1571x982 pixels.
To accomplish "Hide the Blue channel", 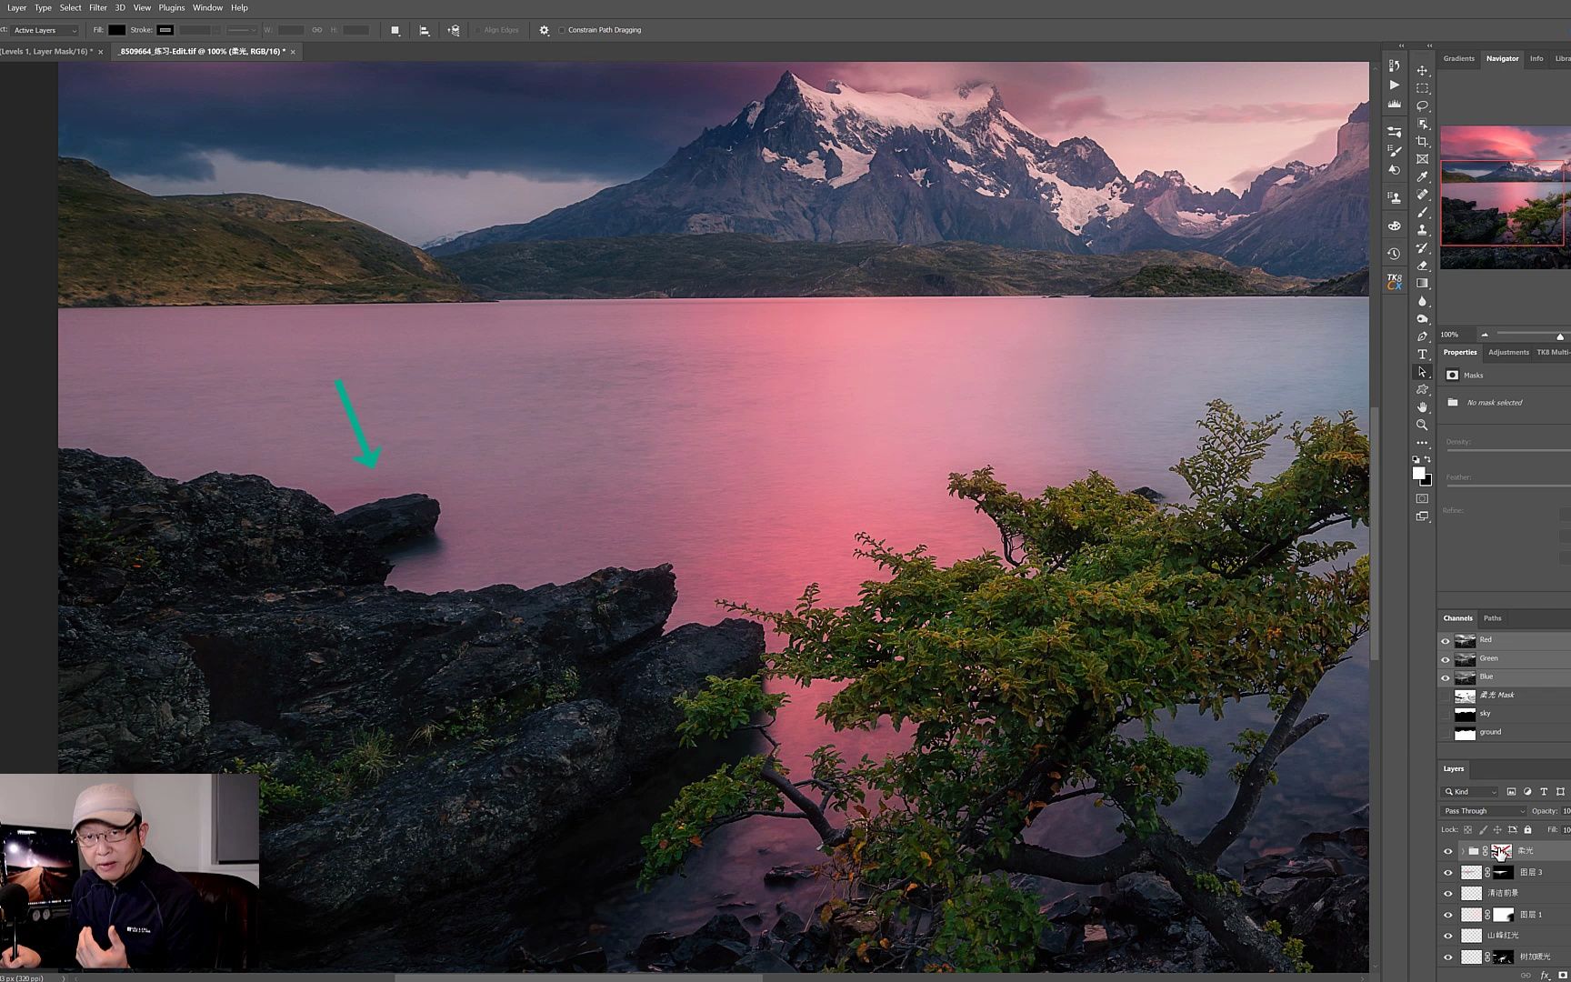I will [1446, 677].
